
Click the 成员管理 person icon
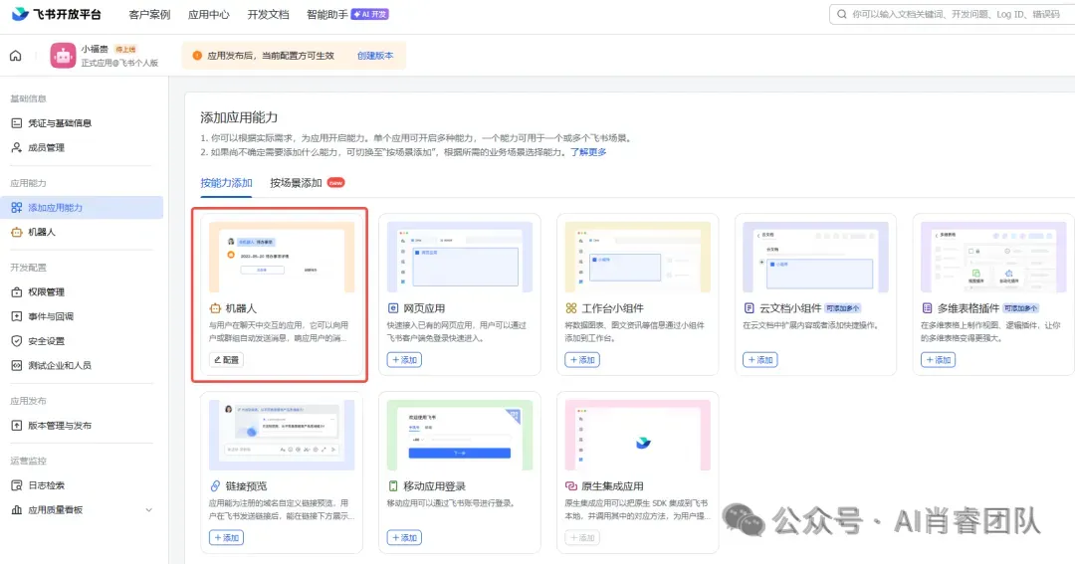(17, 147)
